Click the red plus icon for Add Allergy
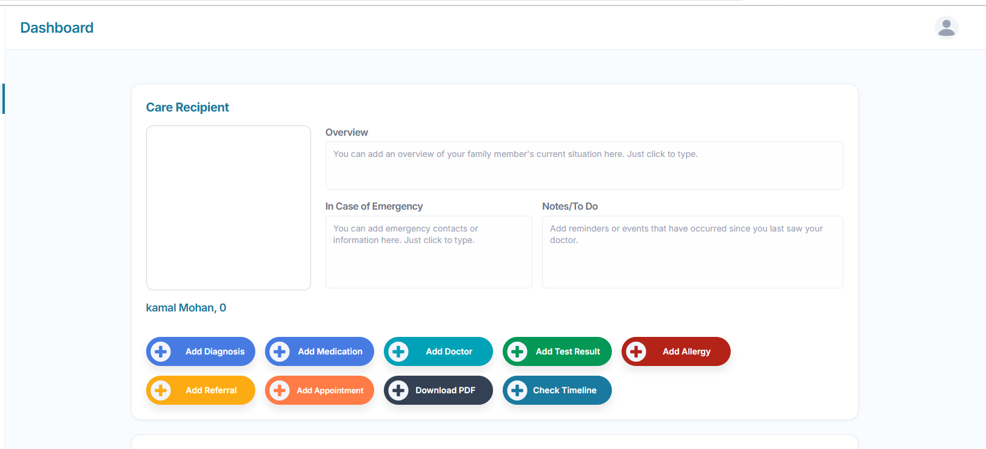Viewport: 986px width, 449px height. tap(636, 351)
